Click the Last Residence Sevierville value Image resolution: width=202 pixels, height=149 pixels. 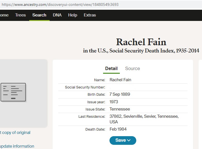(x=144, y=116)
